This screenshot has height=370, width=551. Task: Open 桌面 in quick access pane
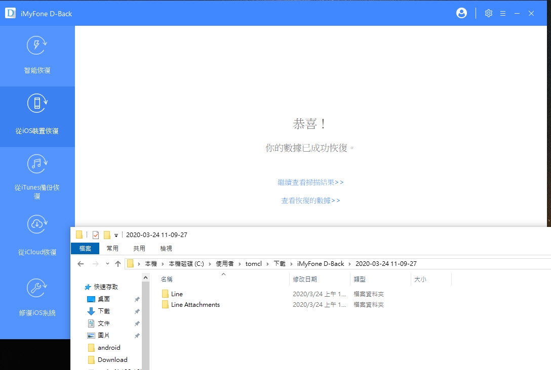103,299
